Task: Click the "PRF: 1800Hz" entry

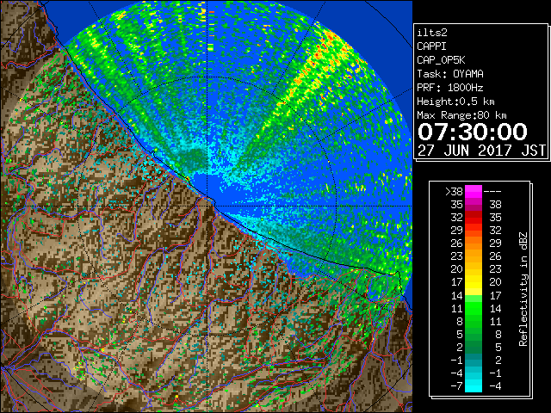Action: click(x=450, y=88)
